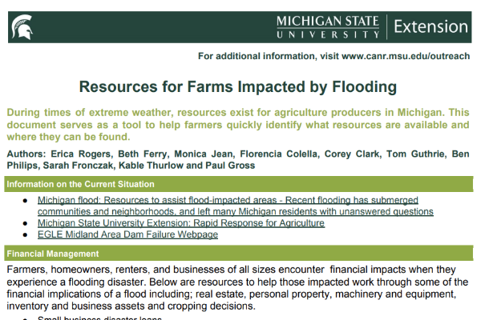481x320 pixels.
Task: Click the dark green header banner background
Action: click(153, 27)
